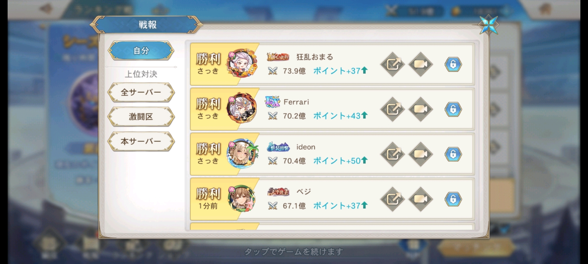
Task: Share the Ferrari battle report
Action: coord(392,109)
